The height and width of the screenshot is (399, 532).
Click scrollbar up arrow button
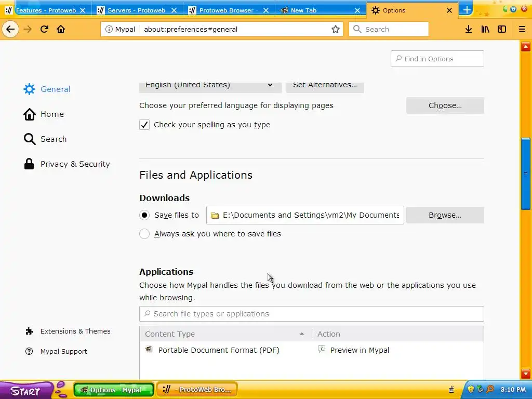click(526, 46)
